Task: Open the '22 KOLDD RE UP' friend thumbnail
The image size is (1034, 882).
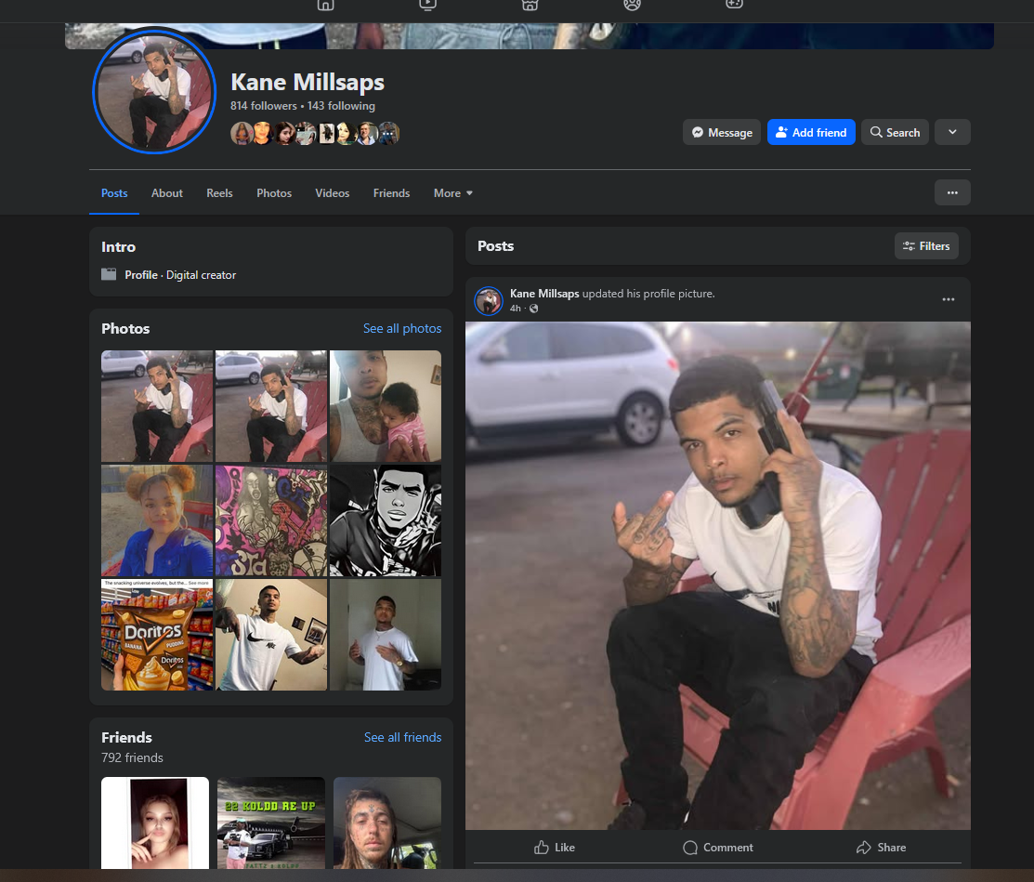Action: pos(271,823)
